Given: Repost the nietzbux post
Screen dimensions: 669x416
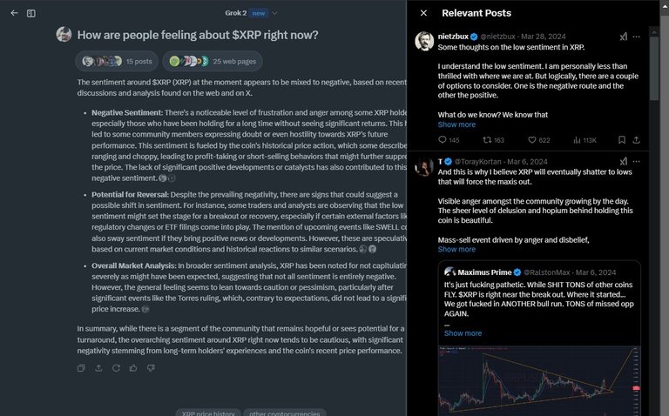Looking at the screenshot, I should (487, 140).
